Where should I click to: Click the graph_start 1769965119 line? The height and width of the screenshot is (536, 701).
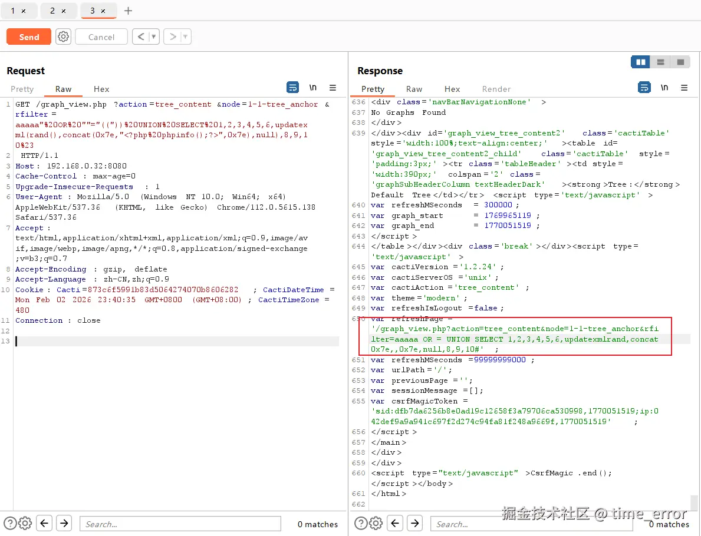455,216
